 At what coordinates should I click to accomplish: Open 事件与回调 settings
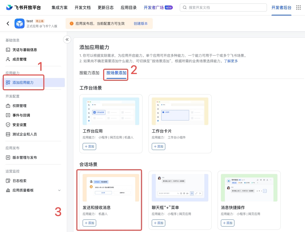21,115
